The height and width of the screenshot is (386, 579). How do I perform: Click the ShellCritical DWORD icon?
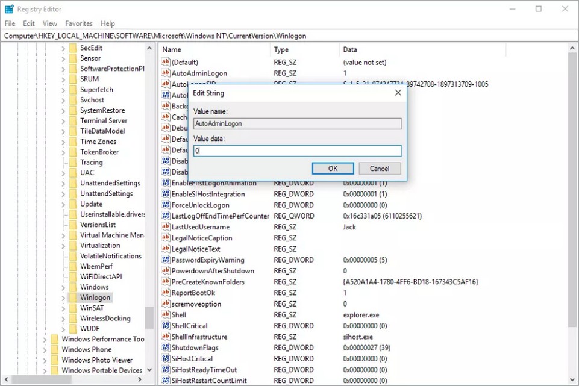(x=166, y=325)
